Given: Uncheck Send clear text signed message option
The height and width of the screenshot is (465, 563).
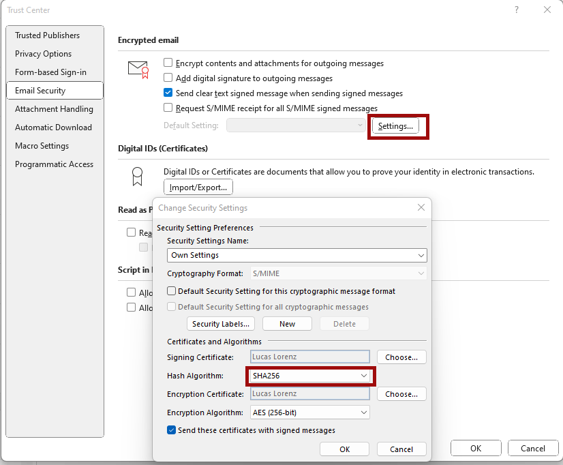Looking at the screenshot, I should 168,93.
